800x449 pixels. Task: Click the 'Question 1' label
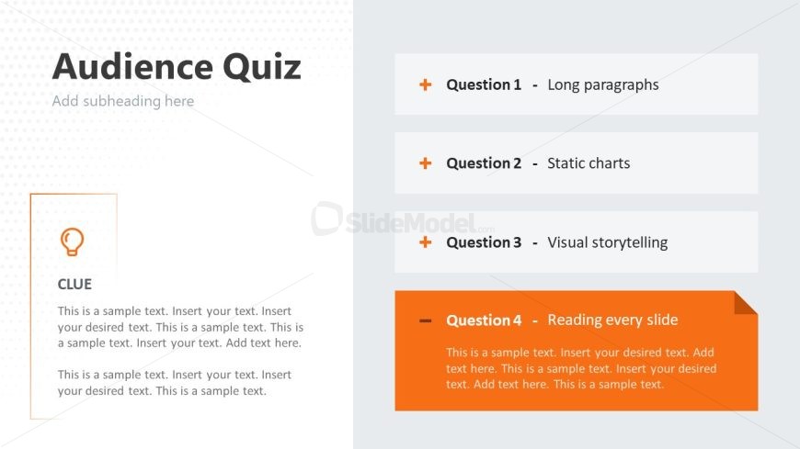(x=484, y=84)
